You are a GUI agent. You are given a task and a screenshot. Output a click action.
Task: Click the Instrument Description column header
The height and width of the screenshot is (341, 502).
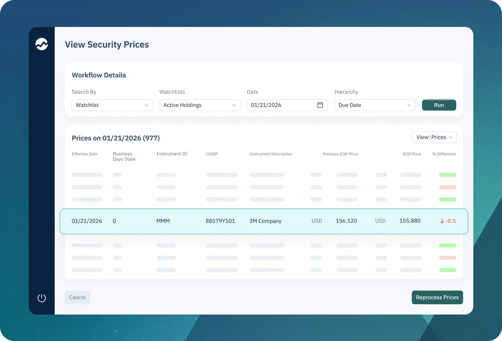coord(271,154)
